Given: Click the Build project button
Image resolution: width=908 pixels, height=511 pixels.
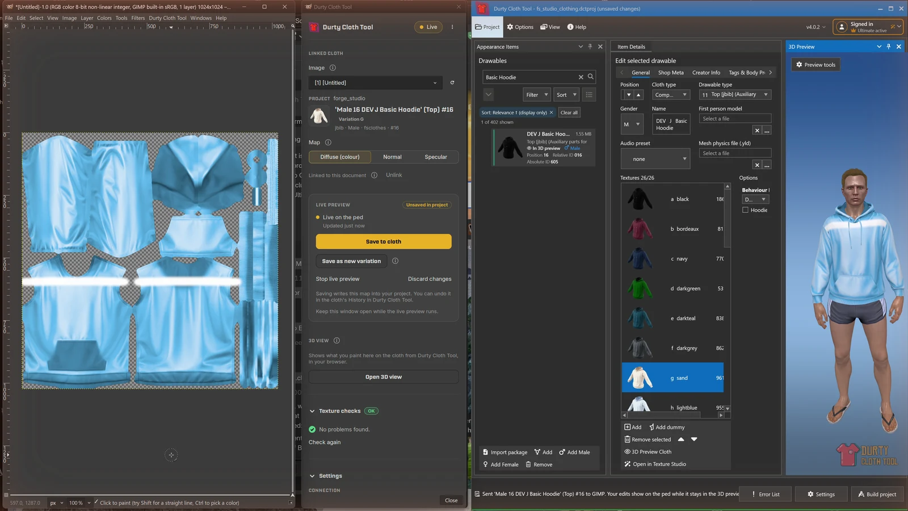Looking at the screenshot, I should tap(877, 494).
